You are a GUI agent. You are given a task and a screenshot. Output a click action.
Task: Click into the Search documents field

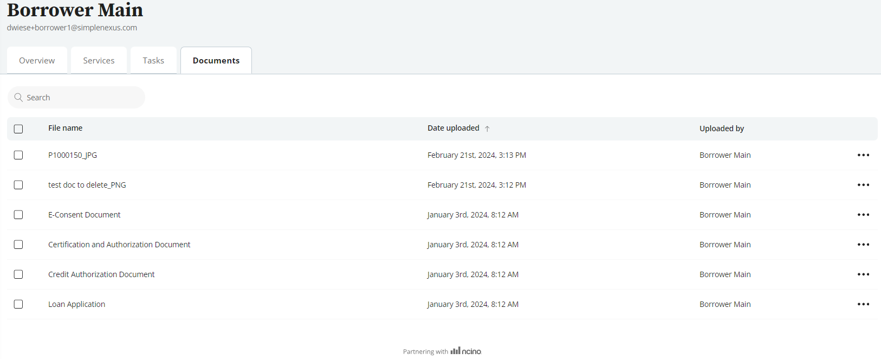[x=76, y=98]
